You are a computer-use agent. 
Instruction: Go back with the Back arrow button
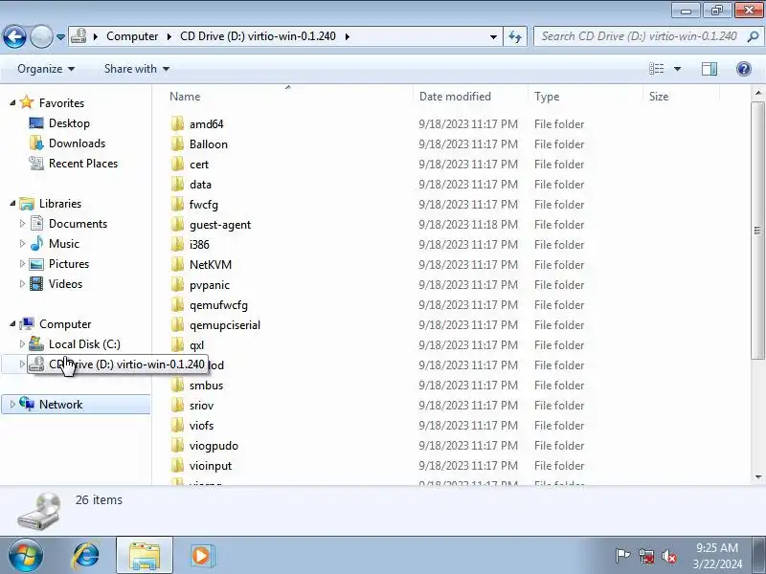[14, 36]
